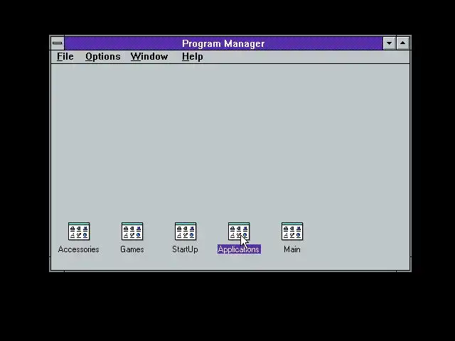Maximize Program Manager with the up arrow
455x341 pixels.
click(x=403, y=43)
